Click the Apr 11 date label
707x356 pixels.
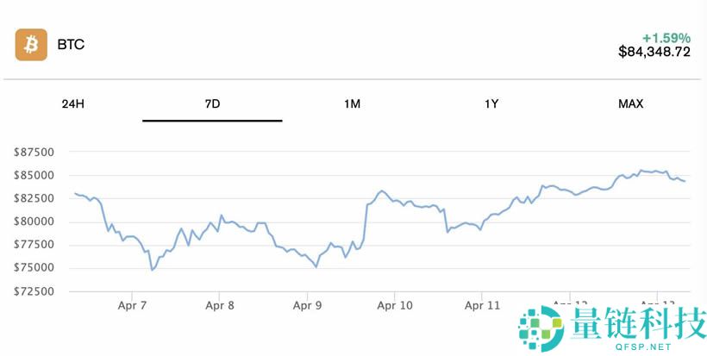[483, 305]
